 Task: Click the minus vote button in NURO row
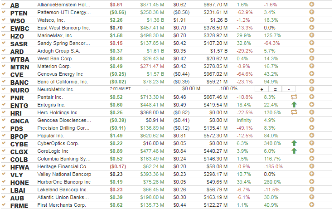point(289,89)
